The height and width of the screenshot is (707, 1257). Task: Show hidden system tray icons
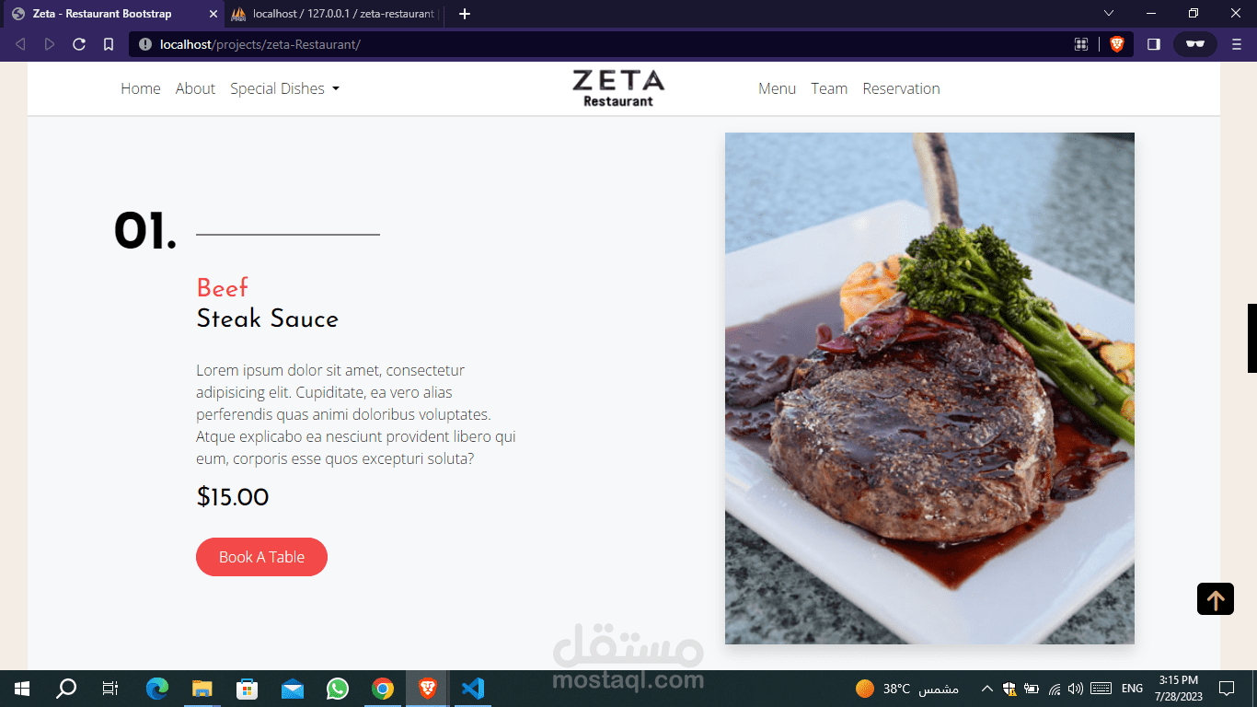coord(986,689)
